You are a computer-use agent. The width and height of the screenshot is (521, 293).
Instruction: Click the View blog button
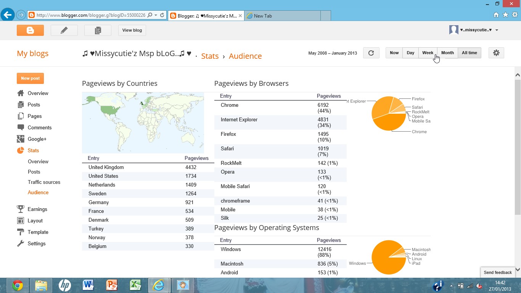[x=132, y=30]
